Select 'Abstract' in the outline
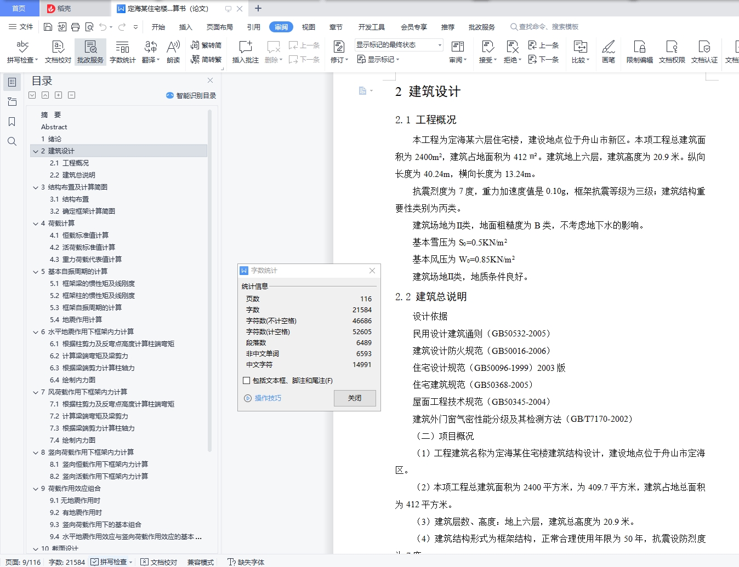Viewport: 739px width, 567px height. [x=54, y=127]
